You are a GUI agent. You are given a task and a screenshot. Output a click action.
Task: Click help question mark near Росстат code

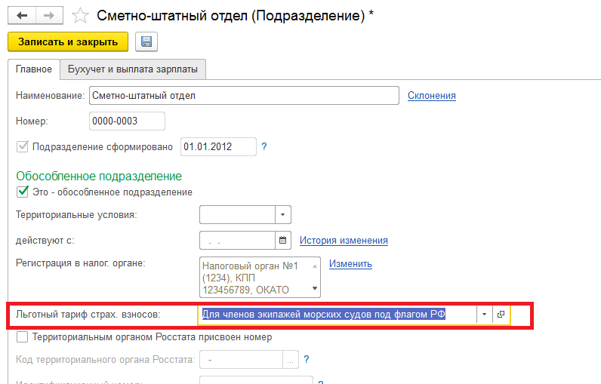(307, 360)
